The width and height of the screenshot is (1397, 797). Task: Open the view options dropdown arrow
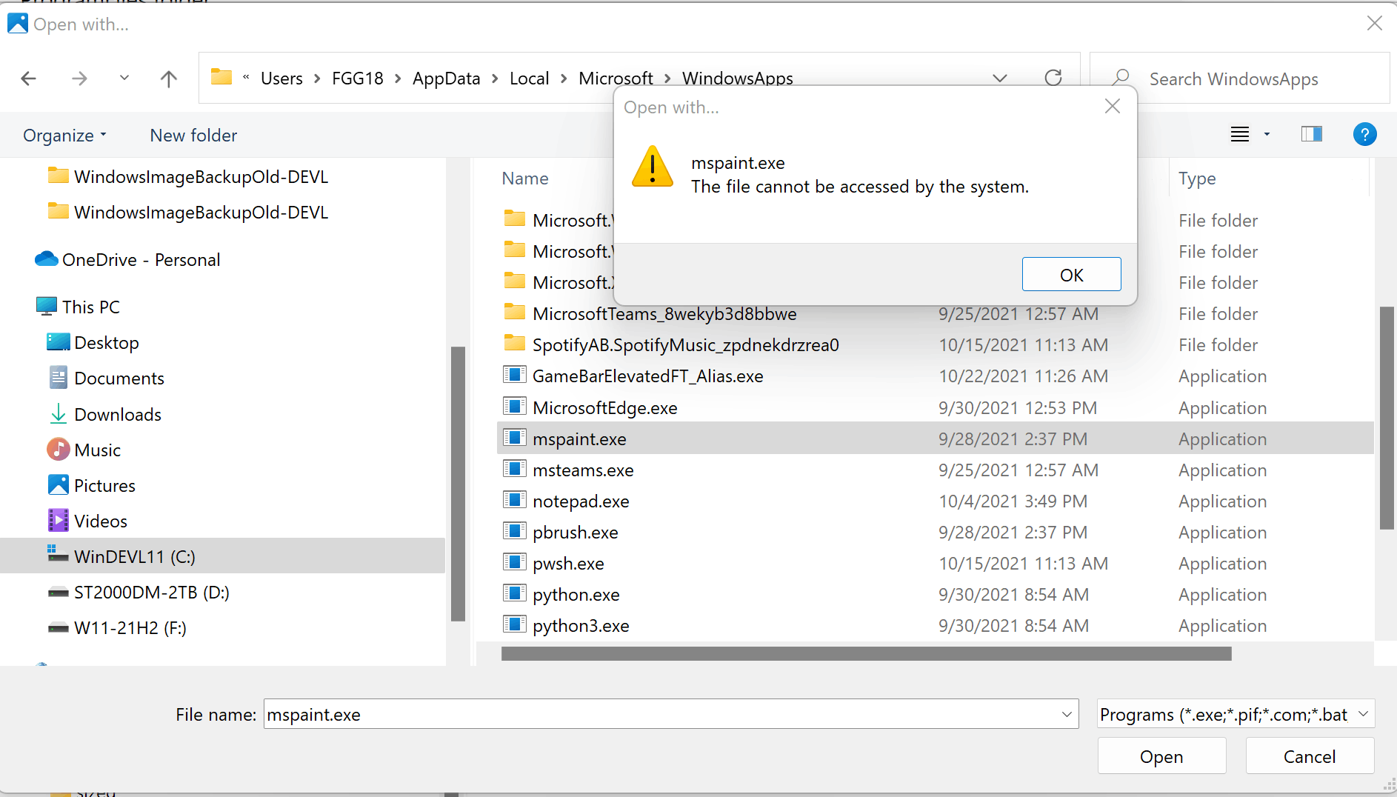pyautogui.click(x=1267, y=135)
